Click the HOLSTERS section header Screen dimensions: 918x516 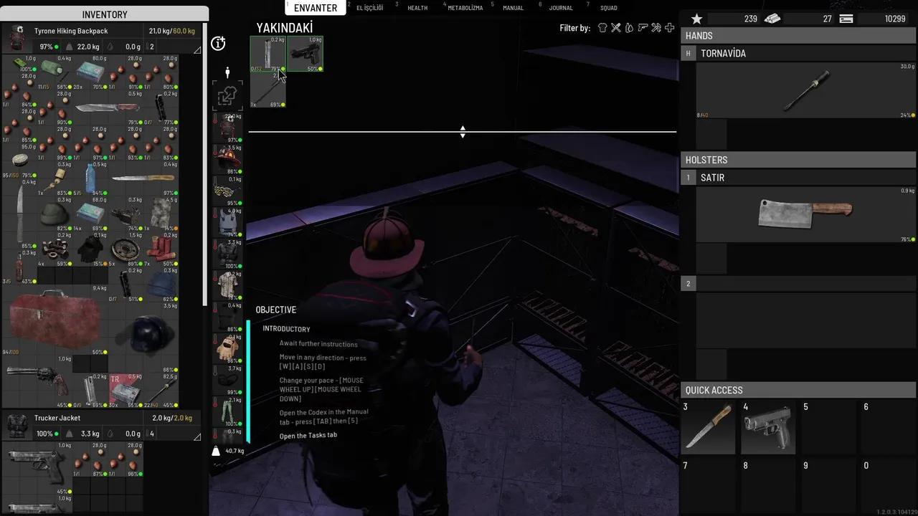point(798,160)
